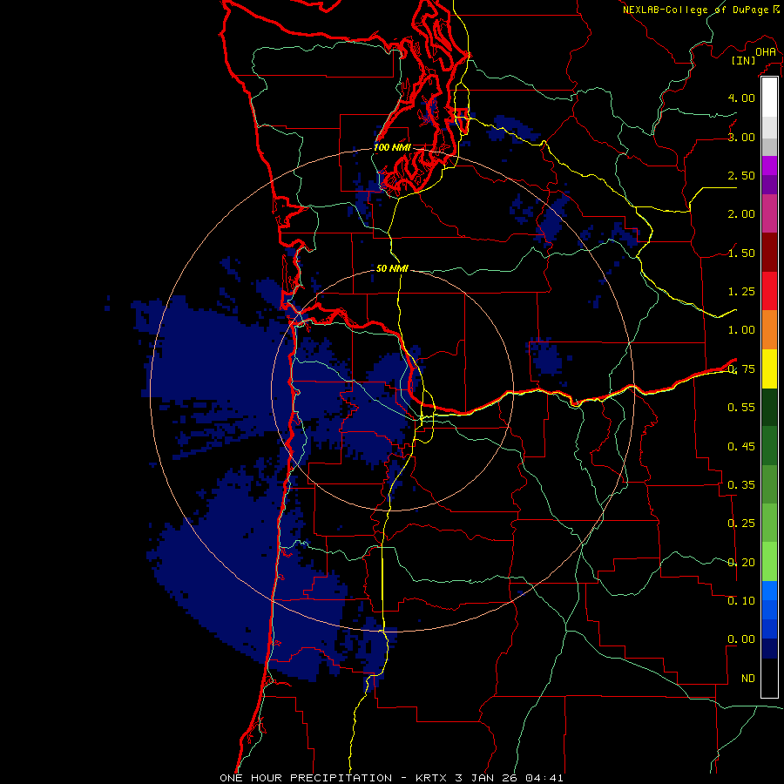The height and width of the screenshot is (784, 784).
Task: Click the 1.00 legend value
Action: [x=741, y=330]
